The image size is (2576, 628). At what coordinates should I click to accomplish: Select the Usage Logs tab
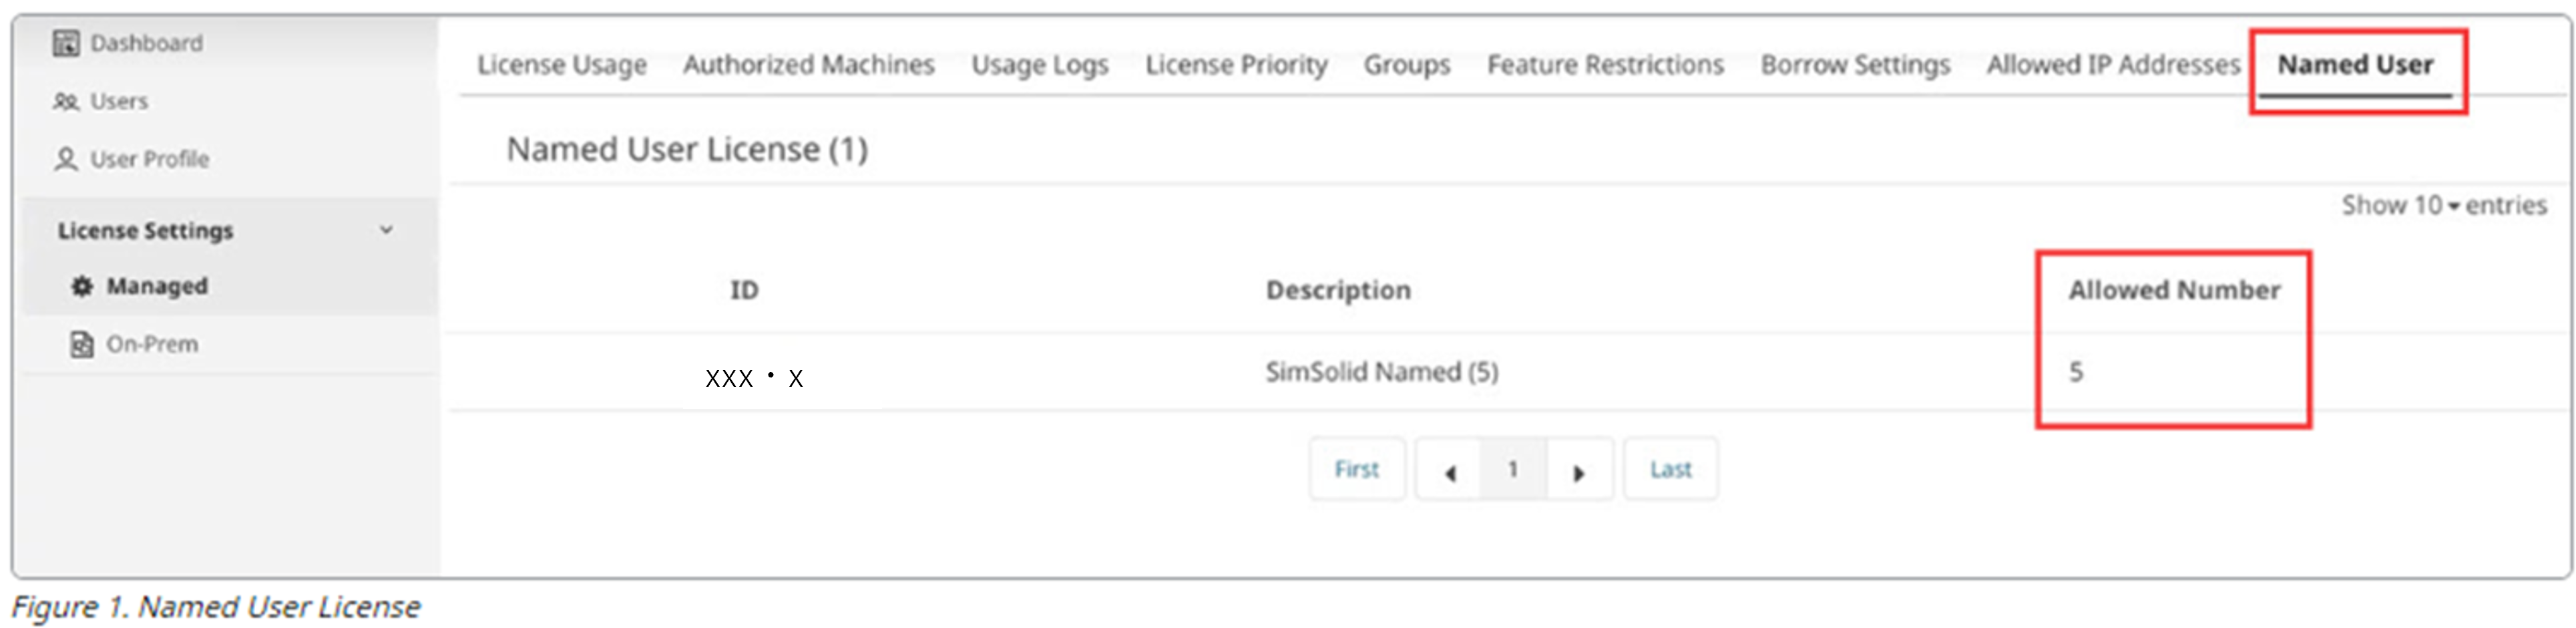[x=1040, y=65]
